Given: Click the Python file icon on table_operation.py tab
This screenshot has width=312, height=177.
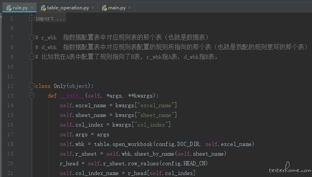Looking at the screenshot, I should pyautogui.click(x=43, y=8).
